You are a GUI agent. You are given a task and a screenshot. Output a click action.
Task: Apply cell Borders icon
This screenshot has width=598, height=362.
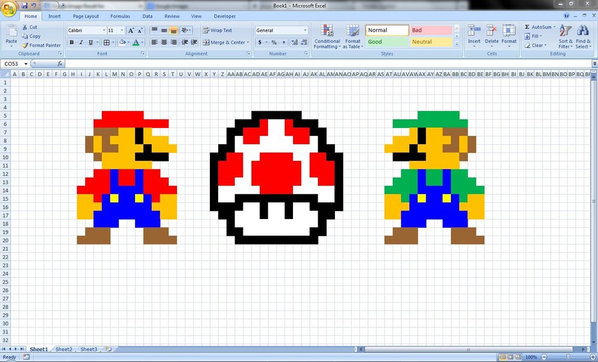point(106,42)
